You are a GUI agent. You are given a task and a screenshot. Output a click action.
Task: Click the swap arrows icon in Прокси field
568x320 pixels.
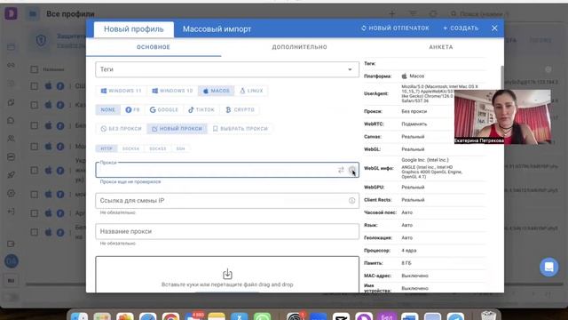tap(341, 170)
